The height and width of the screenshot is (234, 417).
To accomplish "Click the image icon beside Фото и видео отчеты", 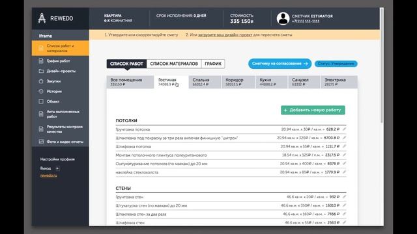I will [41, 142].
